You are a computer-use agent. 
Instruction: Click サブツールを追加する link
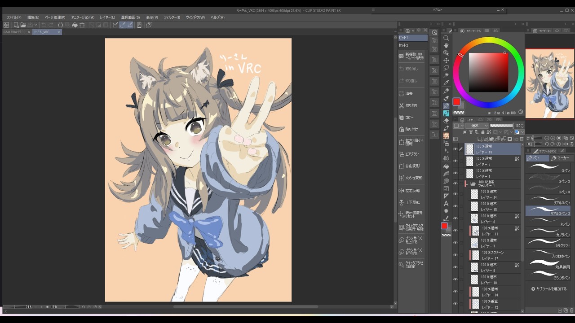551,289
